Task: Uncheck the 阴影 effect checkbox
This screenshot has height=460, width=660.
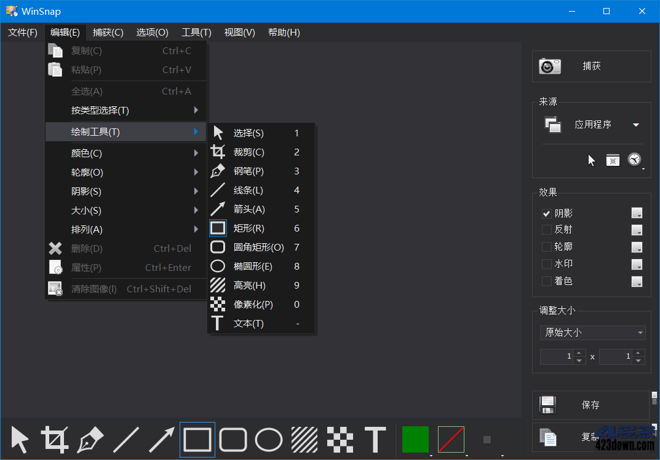Action: (x=546, y=213)
